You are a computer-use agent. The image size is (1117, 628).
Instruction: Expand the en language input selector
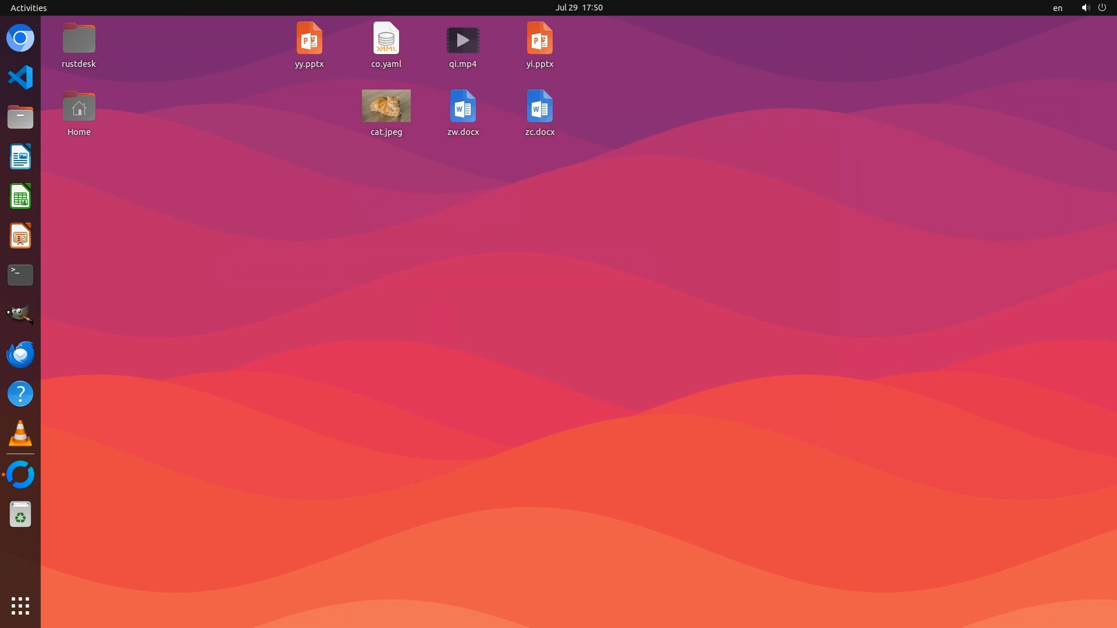coord(1057,8)
